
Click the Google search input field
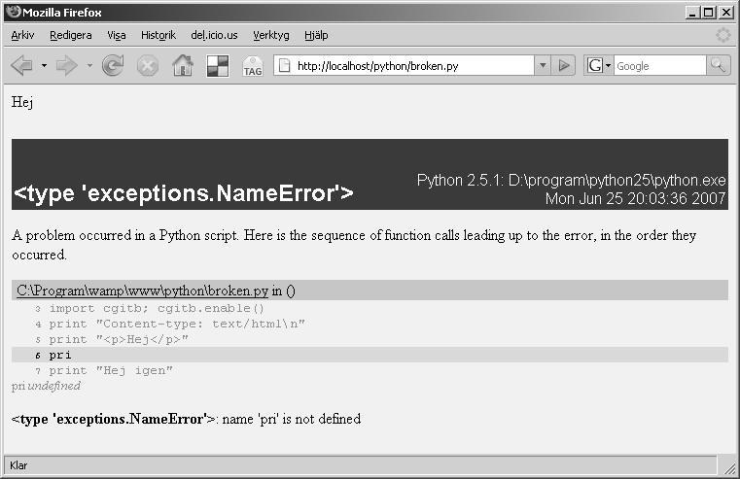[x=659, y=65]
